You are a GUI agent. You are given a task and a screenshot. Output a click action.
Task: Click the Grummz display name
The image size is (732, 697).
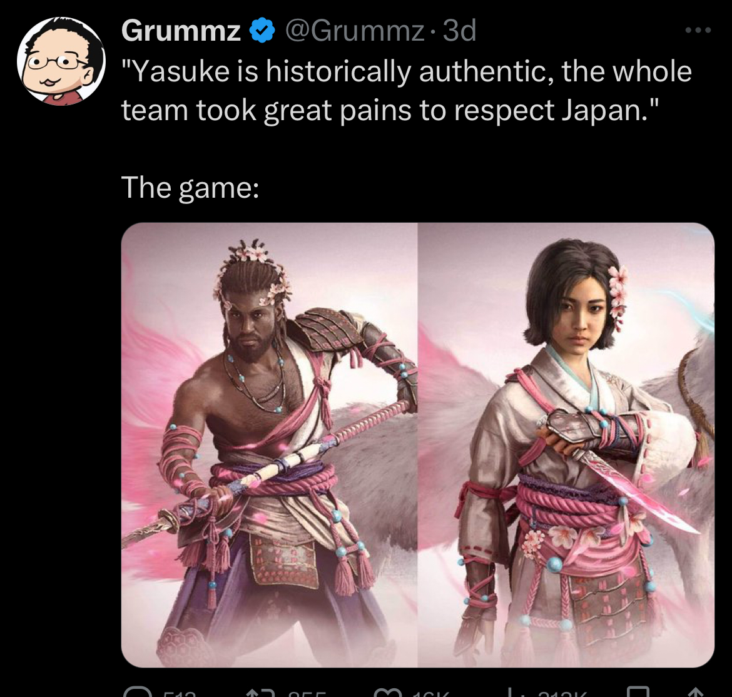tap(181, 31)
